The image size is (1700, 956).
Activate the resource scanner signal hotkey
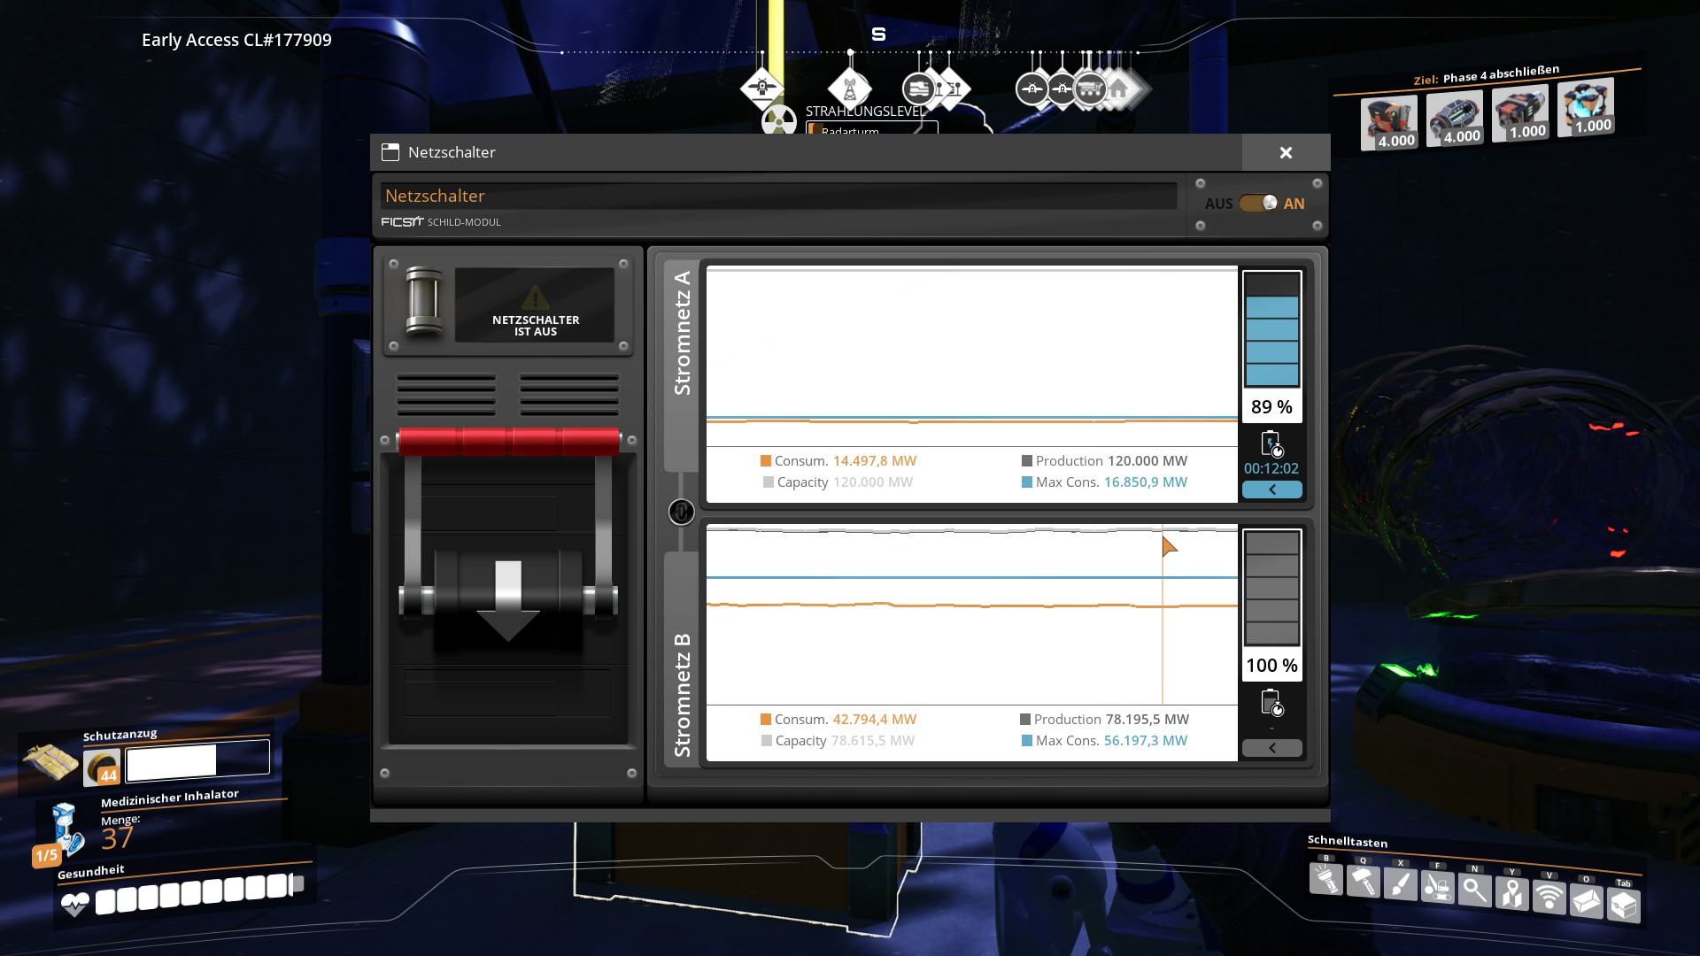pyautogui.click(x=1549, y=898)
